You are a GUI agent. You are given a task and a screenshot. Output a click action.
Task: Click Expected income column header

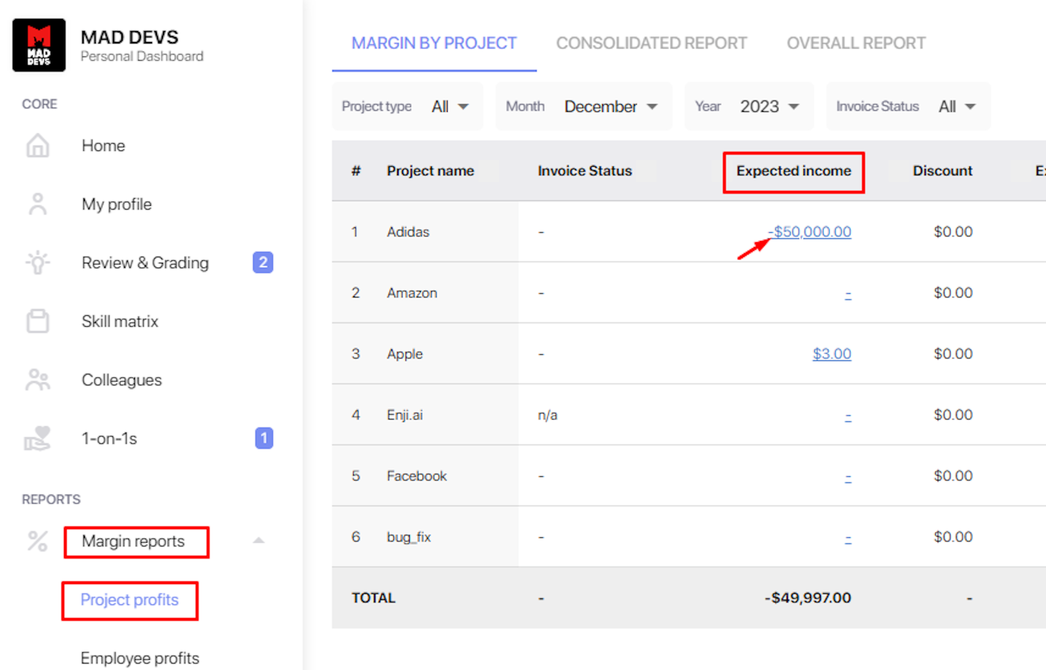coord(793,171)
